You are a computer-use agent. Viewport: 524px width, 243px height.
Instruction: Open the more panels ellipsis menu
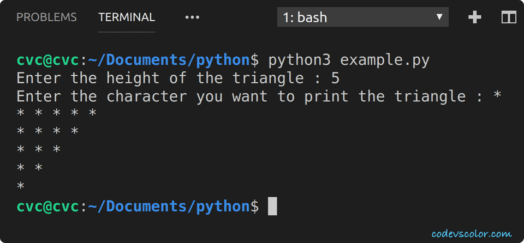(x=192, y=17)
